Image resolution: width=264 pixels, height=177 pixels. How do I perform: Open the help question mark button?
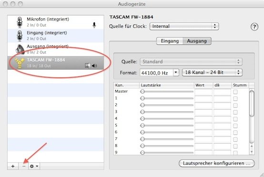pyautogui.click(x=254, y=27)
